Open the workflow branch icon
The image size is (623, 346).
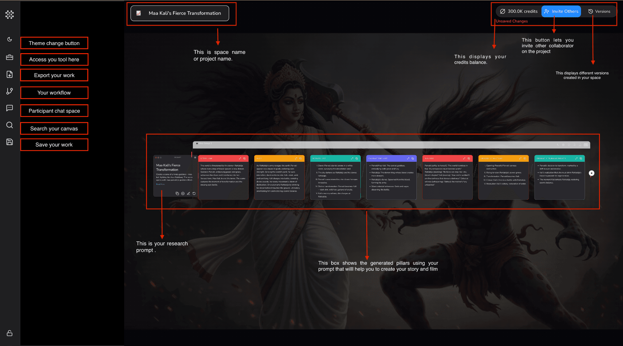(x=9, y=91)
